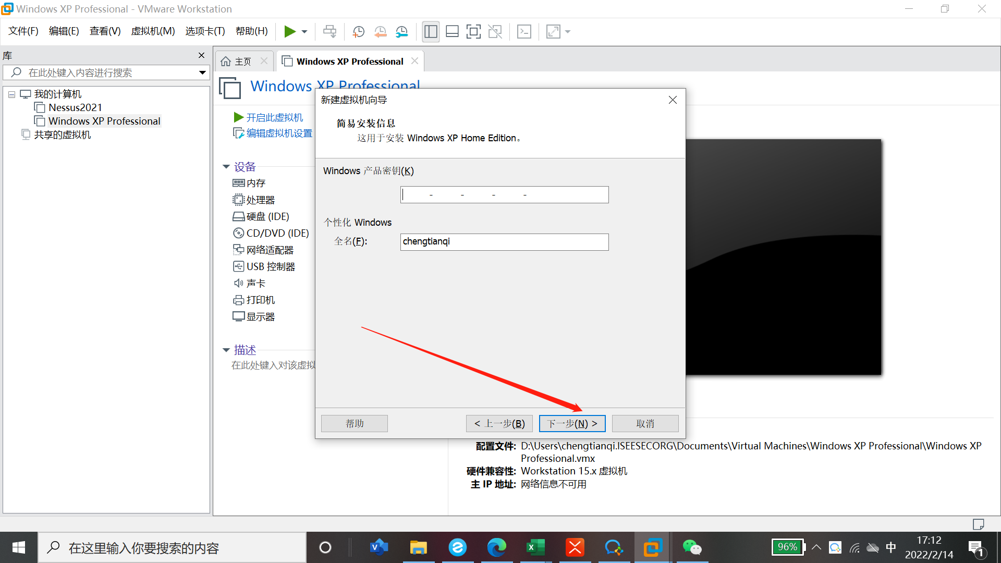This screenshot has height=563, width=1001.
Task: Click the green power-on play toolbar icon
Action: 290,32
